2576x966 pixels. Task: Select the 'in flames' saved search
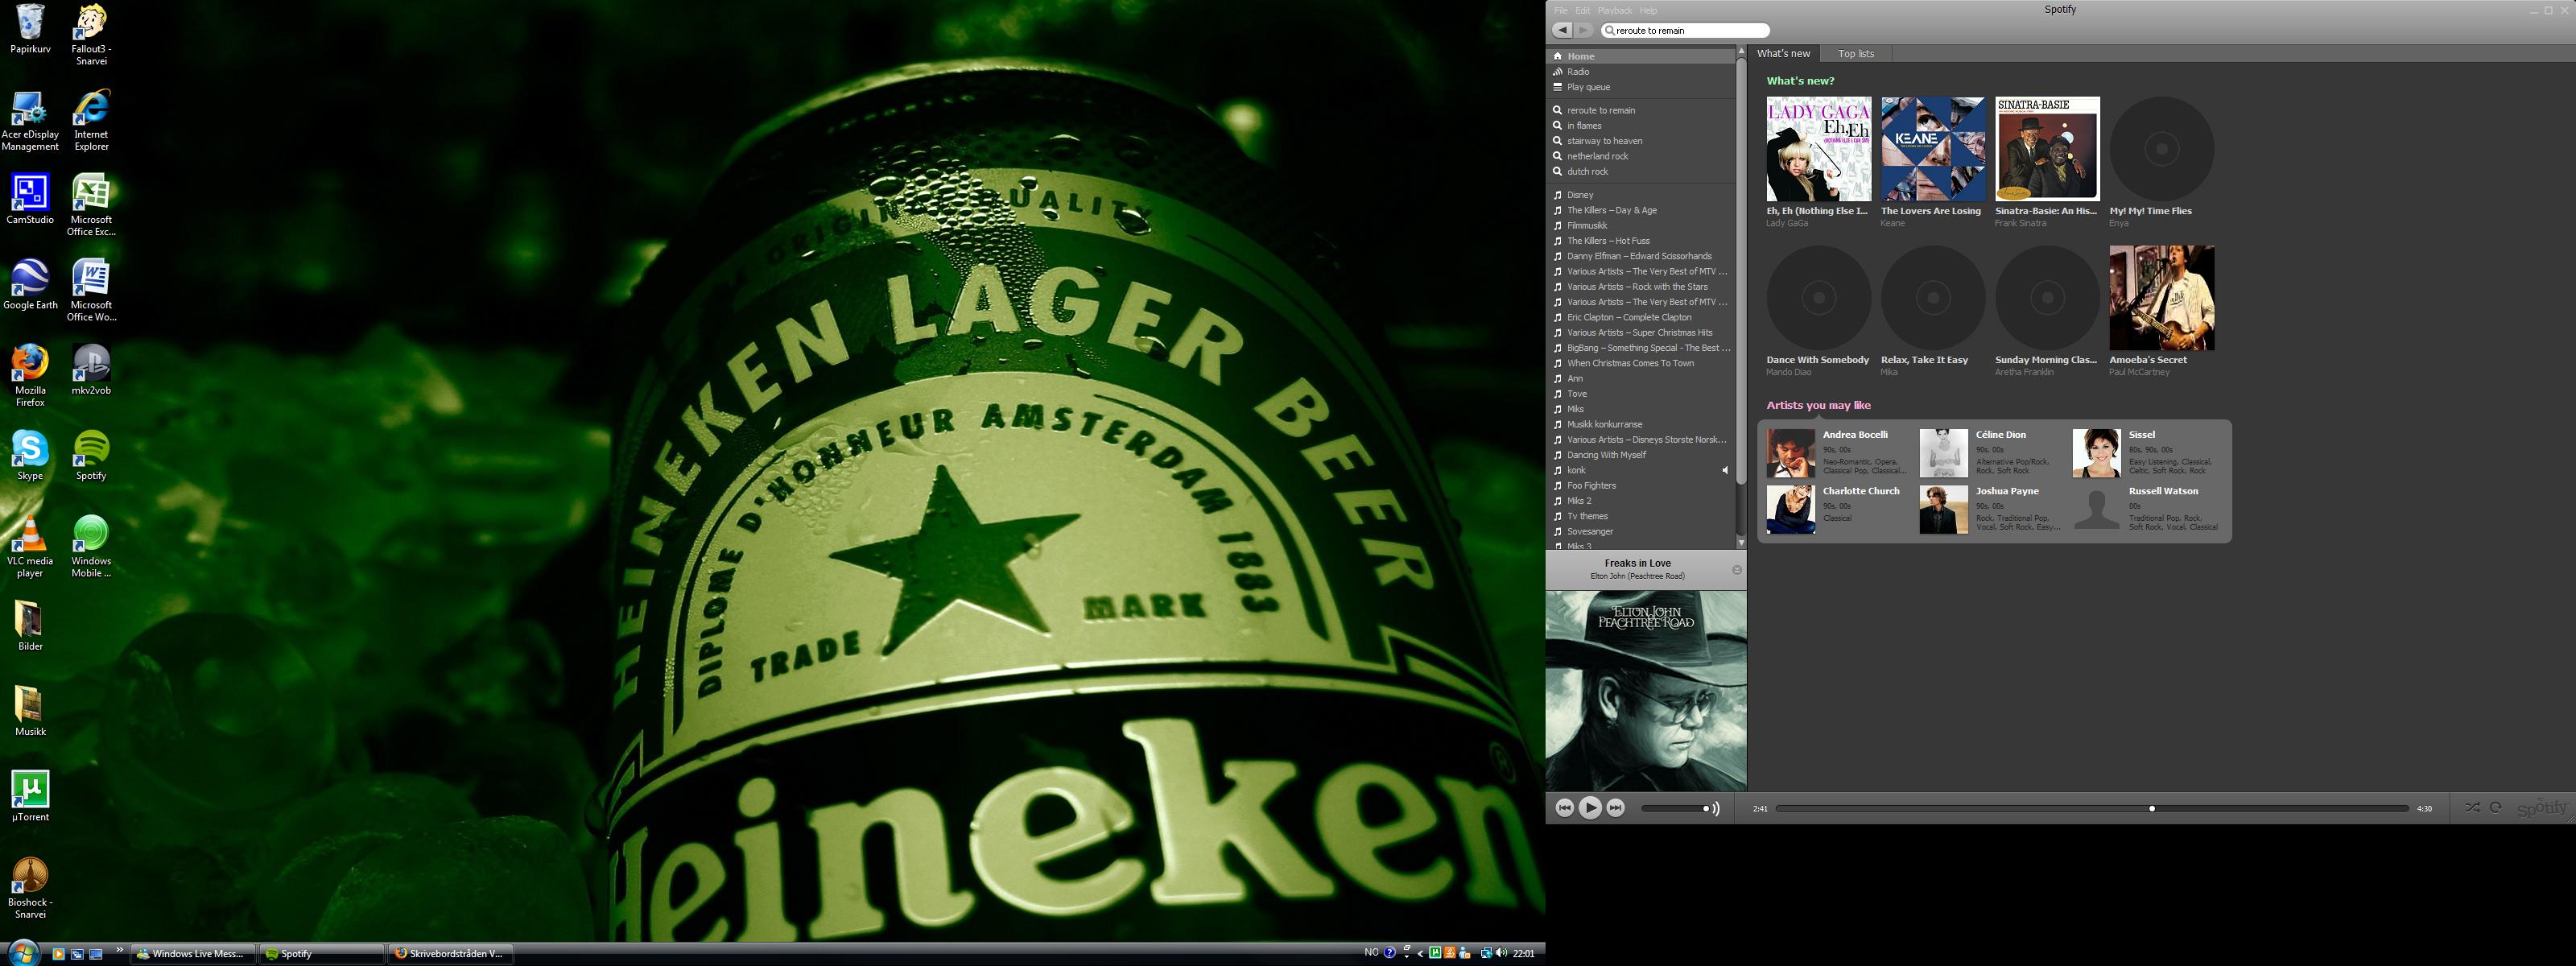pyautogui.click(x=1640, y=126)
